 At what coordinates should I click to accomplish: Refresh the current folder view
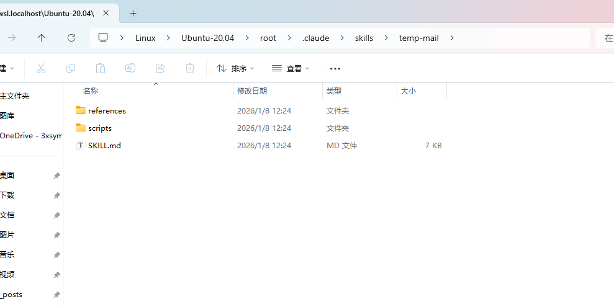(71, 38)
